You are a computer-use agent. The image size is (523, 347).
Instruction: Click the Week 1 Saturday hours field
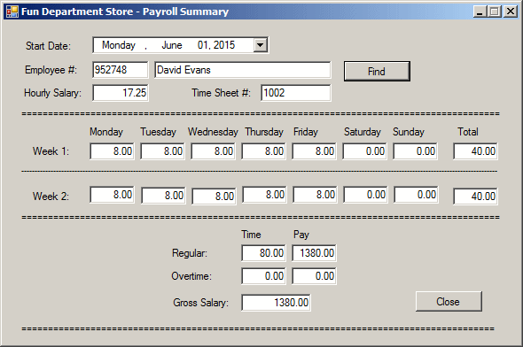[365, 151]
